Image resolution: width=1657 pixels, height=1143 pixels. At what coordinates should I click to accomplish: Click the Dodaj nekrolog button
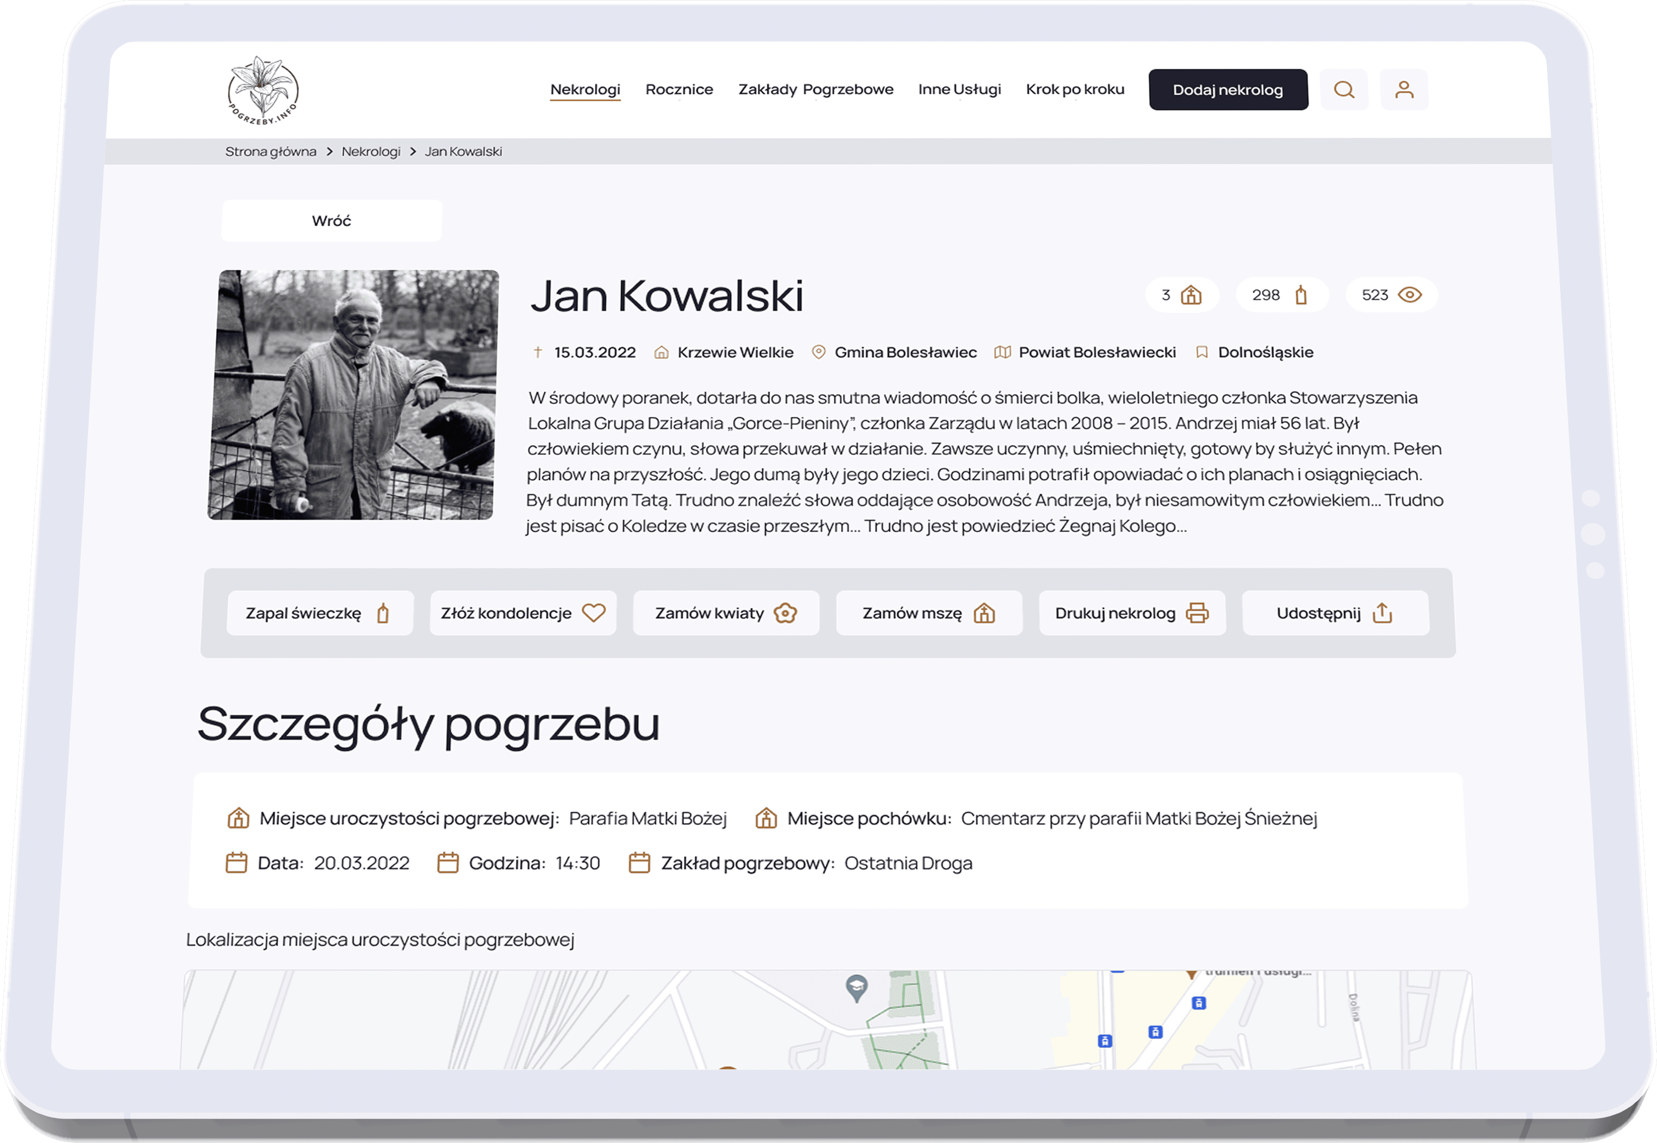pos(1228,89)
